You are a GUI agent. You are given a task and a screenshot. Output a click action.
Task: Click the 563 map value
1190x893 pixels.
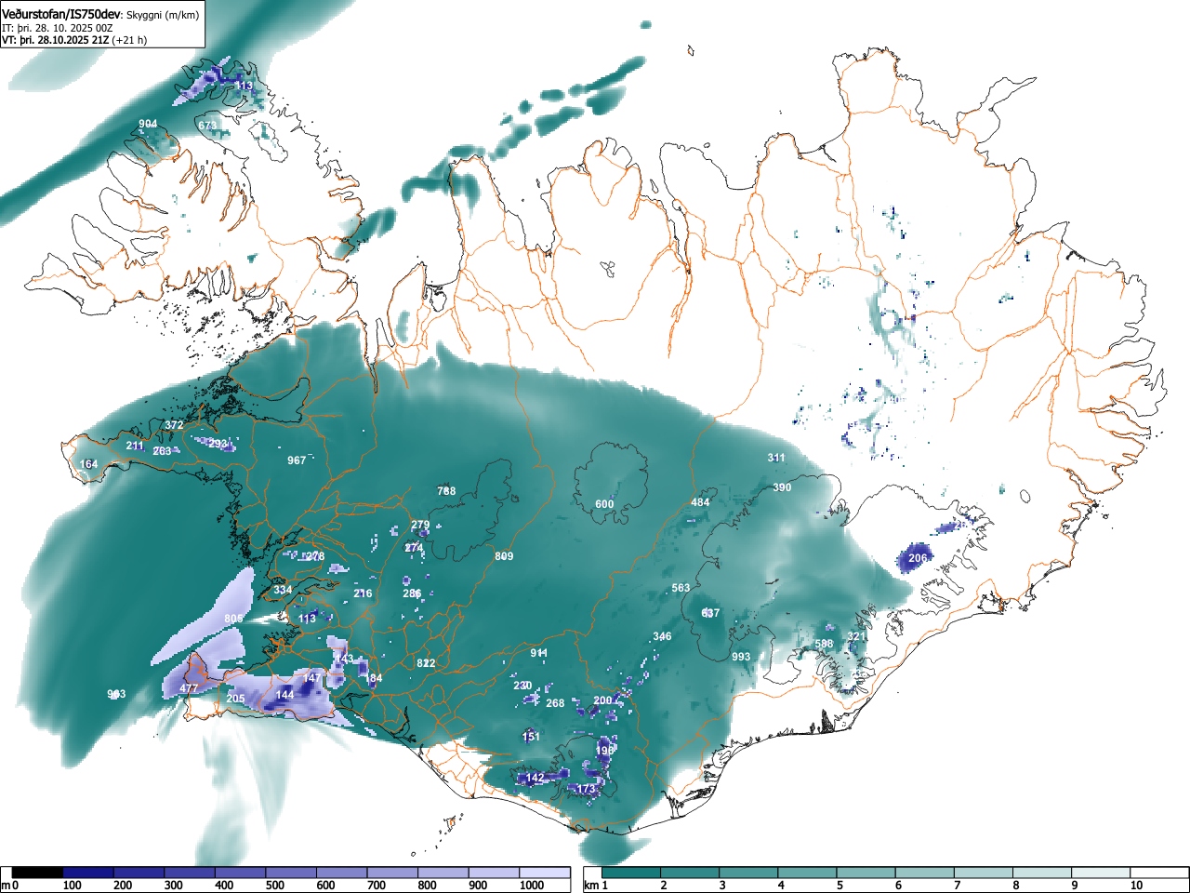(x=681, y=588)
